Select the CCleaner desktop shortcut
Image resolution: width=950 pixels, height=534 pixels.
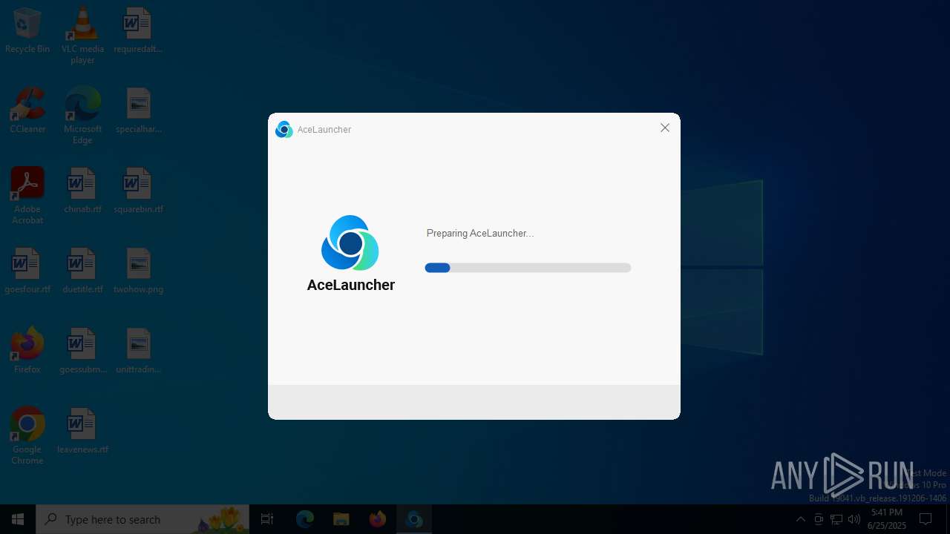pyautogui.click(x=27, y=111)
